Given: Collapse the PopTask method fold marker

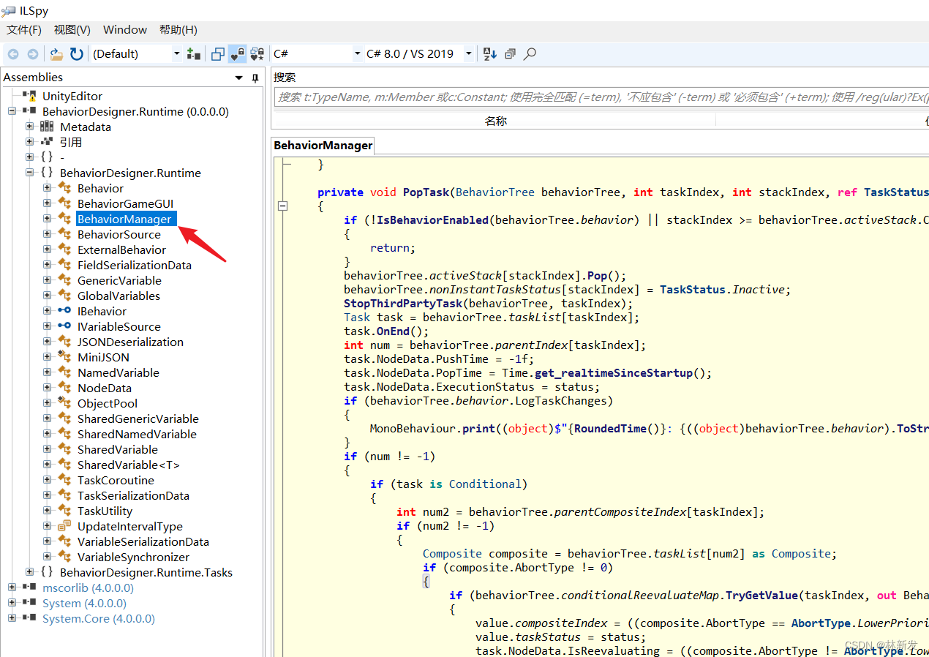Looking at the screenshot, I should (283, 206).
